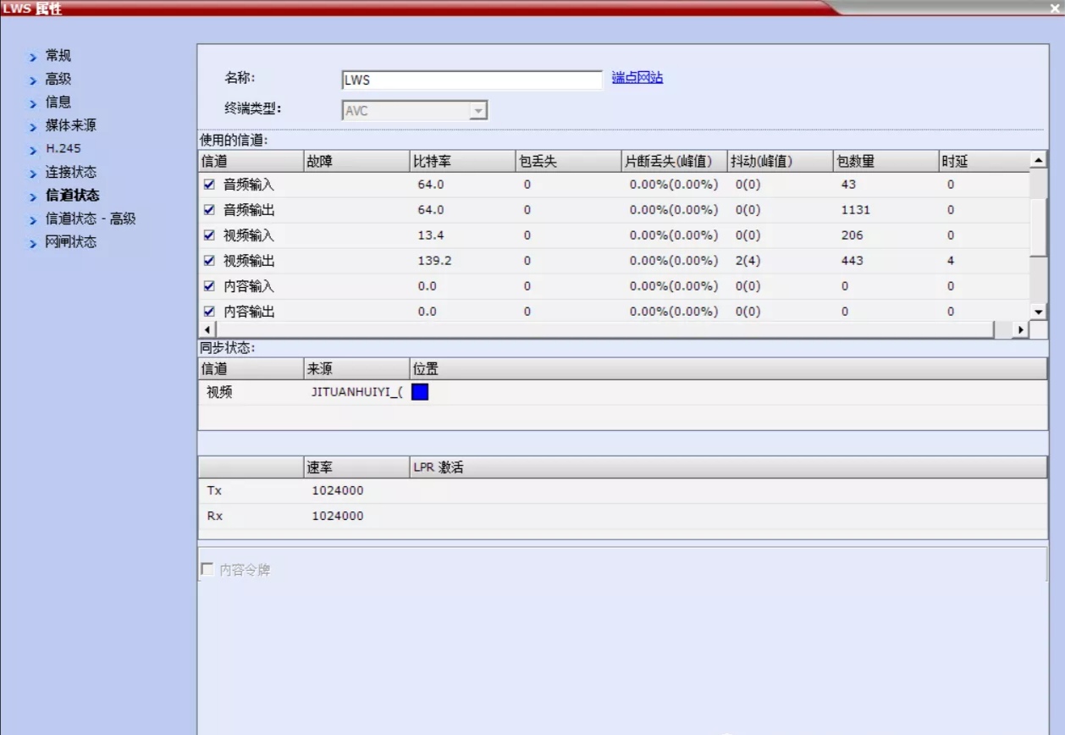The image size is (1065, 735).
Task: Open the 端点网站 link
Action: click(637, 78)
